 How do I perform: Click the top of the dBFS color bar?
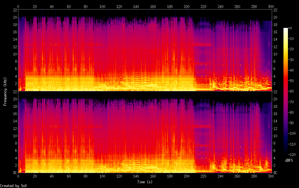pyautogui.click(x=286, y=29)
